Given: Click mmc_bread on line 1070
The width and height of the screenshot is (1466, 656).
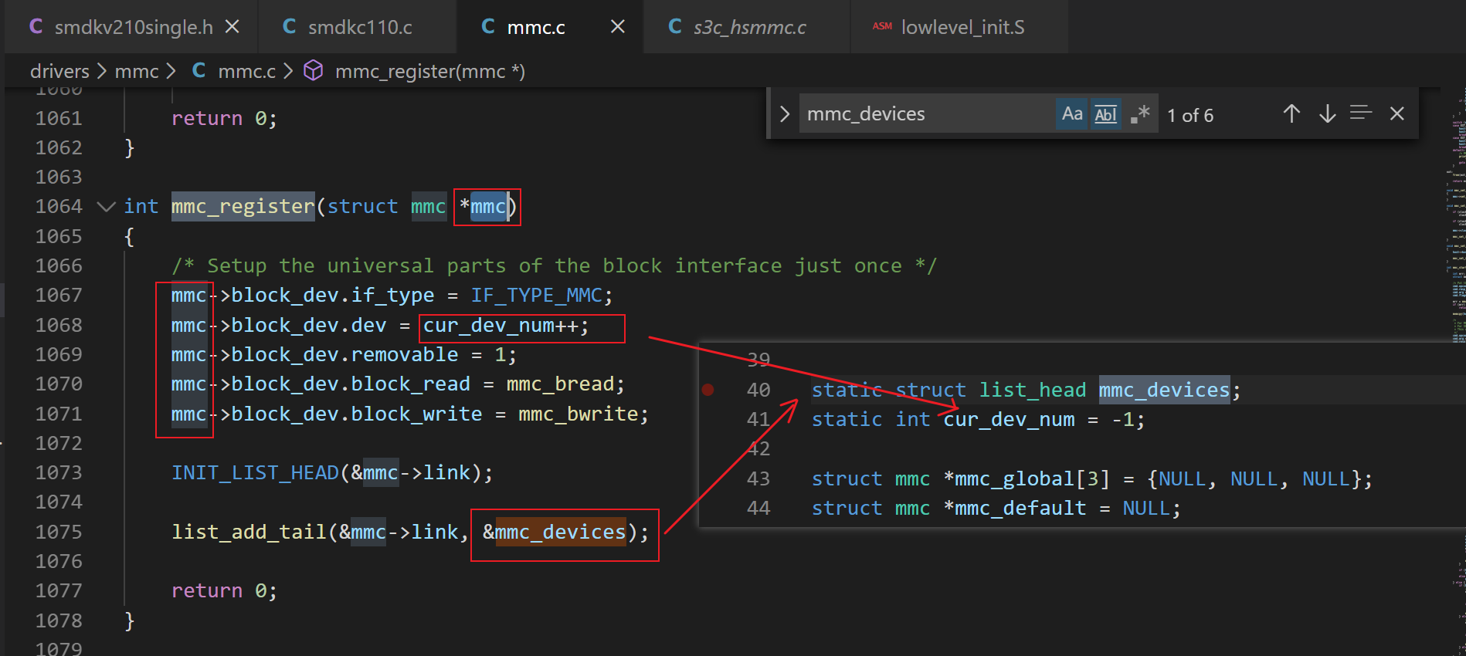Looking at the screenshot, I should [559, 384].
